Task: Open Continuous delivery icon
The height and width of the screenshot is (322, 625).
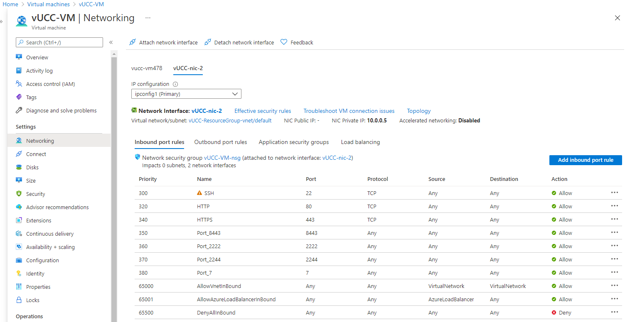Action: tap(19, 234)
